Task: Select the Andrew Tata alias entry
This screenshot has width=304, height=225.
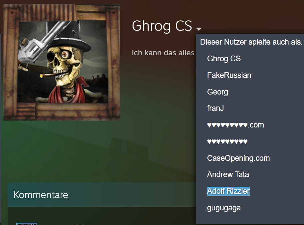Action: coord(228,174)
